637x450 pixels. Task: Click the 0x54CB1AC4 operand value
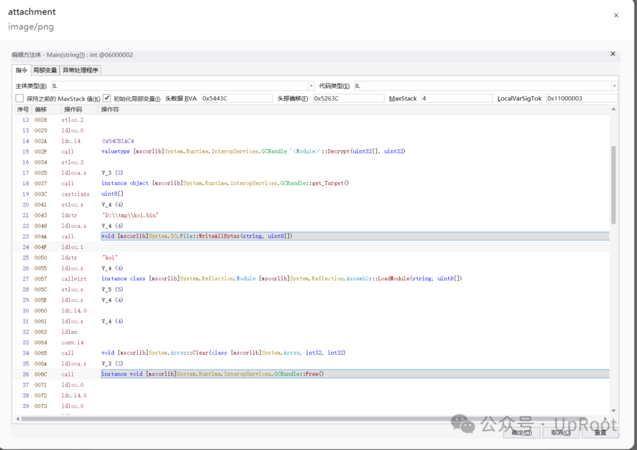click(118, 141)
